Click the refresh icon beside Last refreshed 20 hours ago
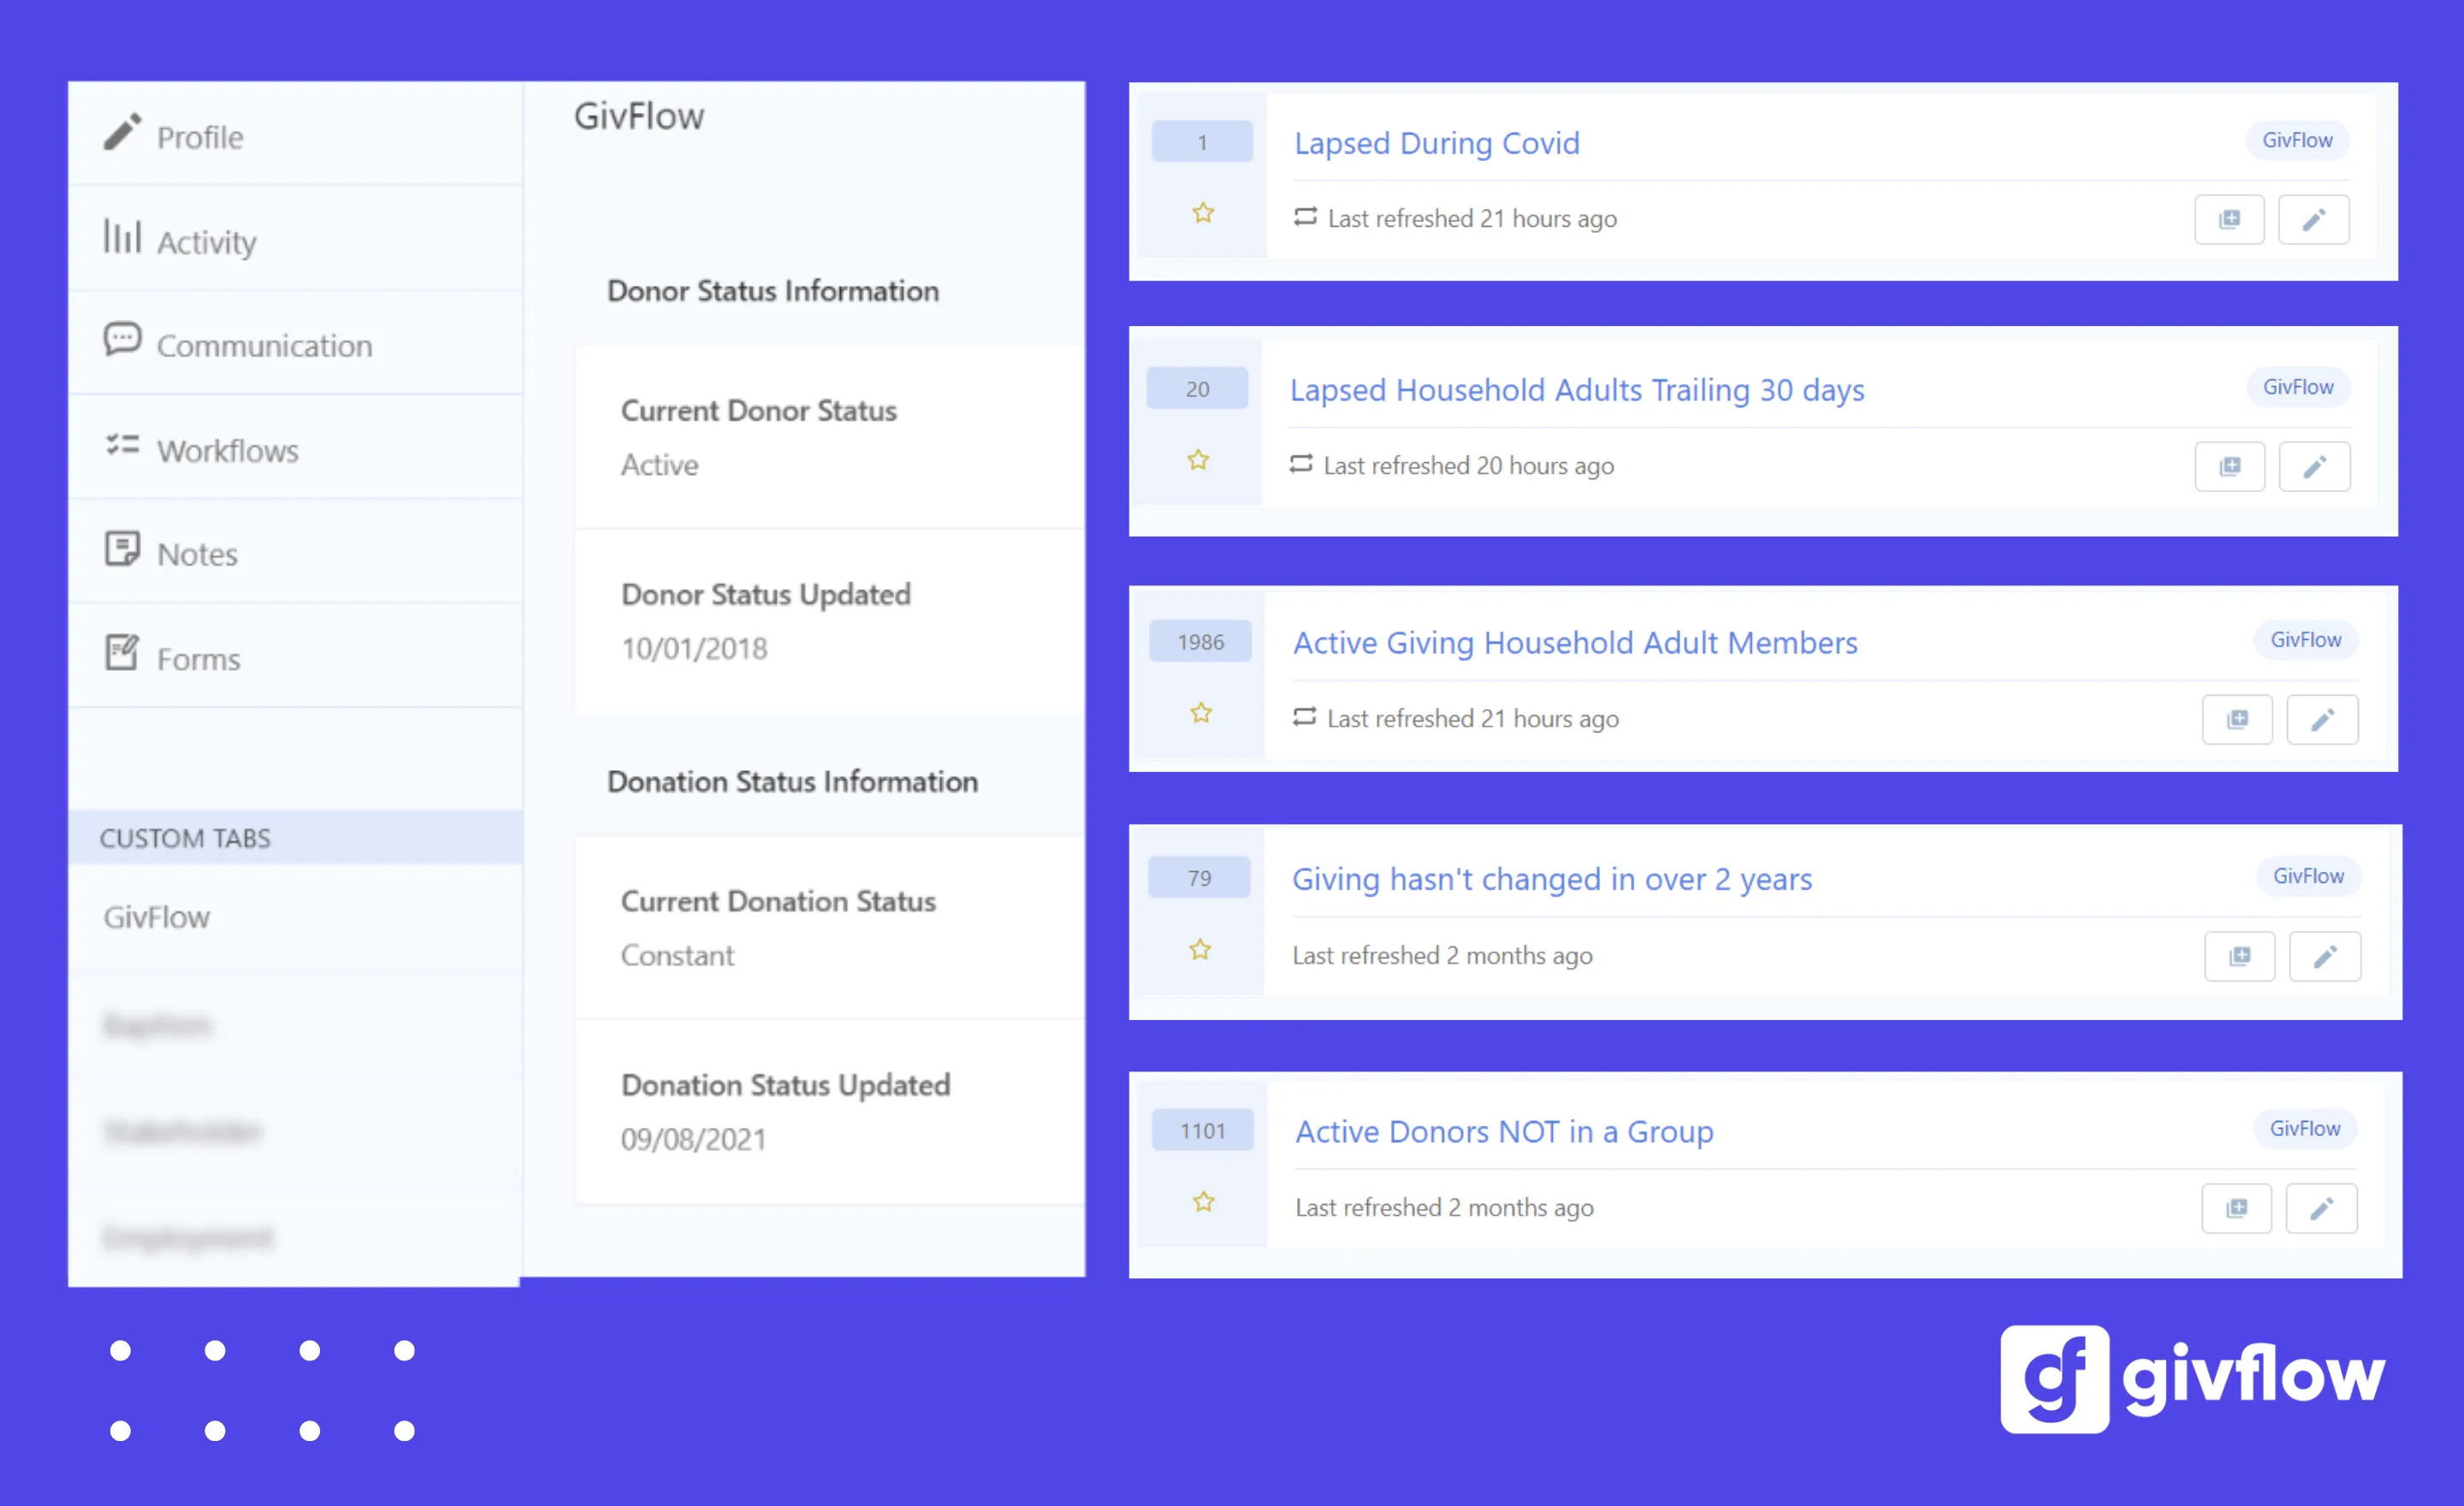The image size is (2464, 1506). [x=1301, y=464]
